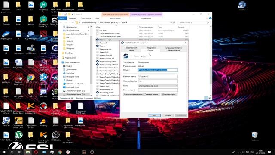
Task: Open the Previous Versions tab in Properties
Action: (x=173, y=48)
